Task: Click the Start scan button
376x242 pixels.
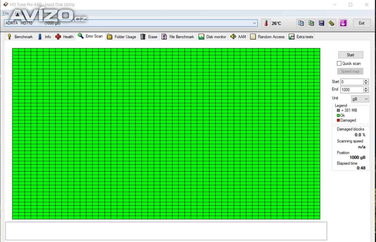Action: click(x=350, y=55)
